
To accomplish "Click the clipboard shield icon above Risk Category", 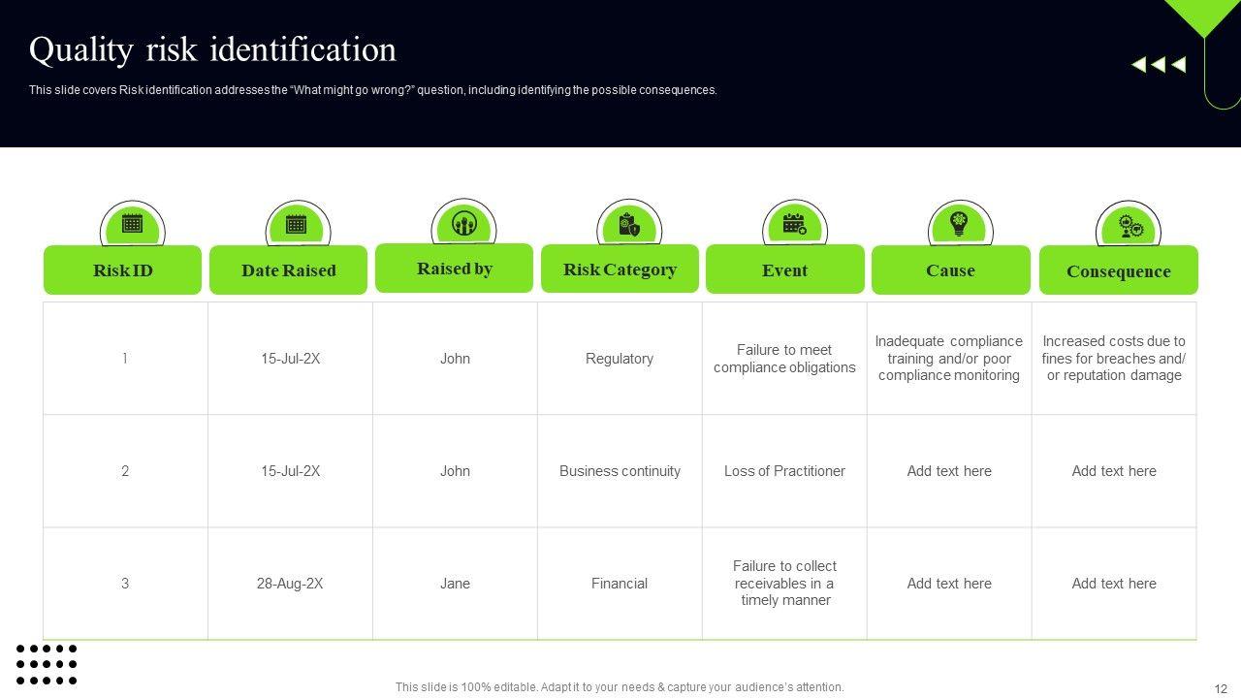I will point(629,226).
